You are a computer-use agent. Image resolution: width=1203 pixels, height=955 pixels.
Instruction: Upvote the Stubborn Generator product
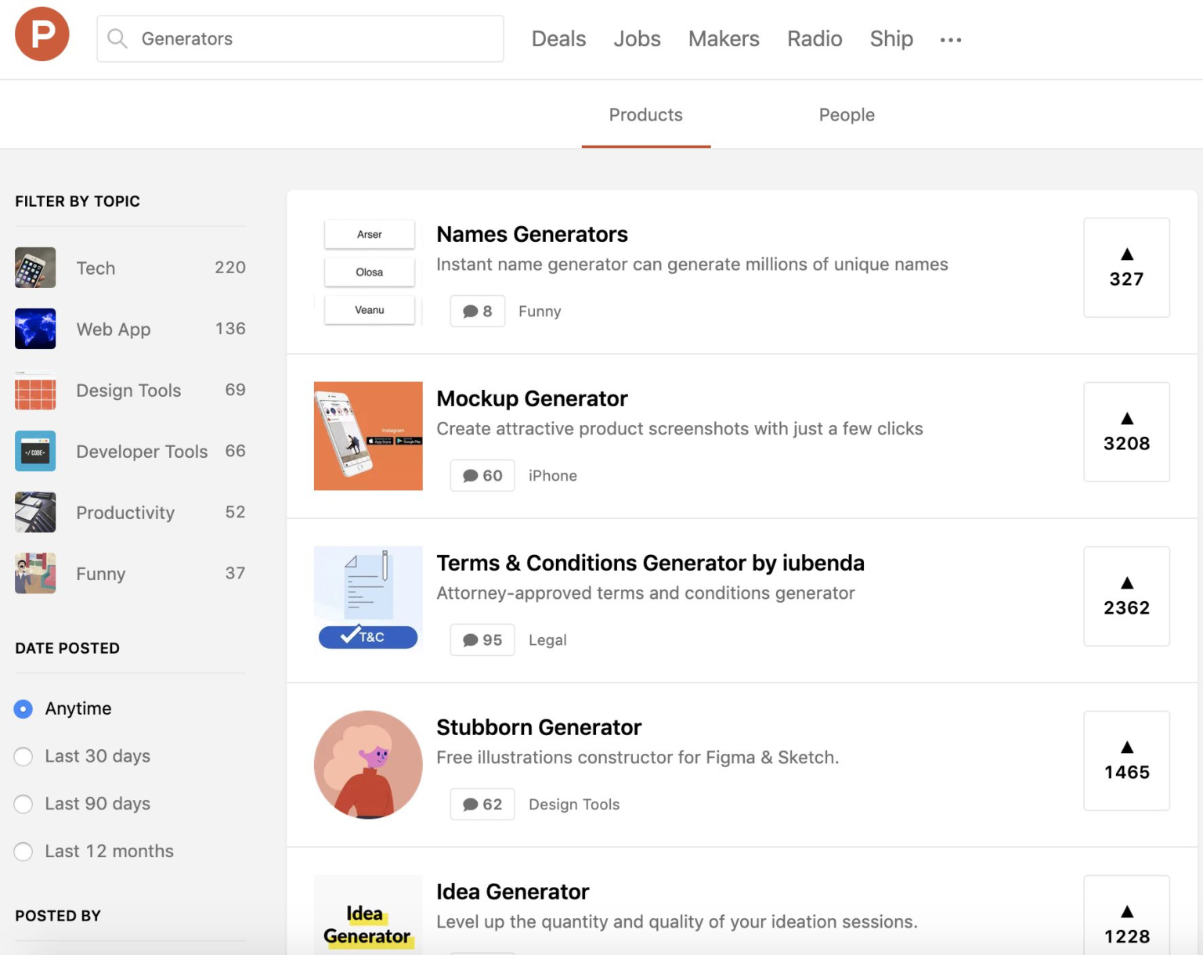pyautogui.click(x=1126, y=761)
